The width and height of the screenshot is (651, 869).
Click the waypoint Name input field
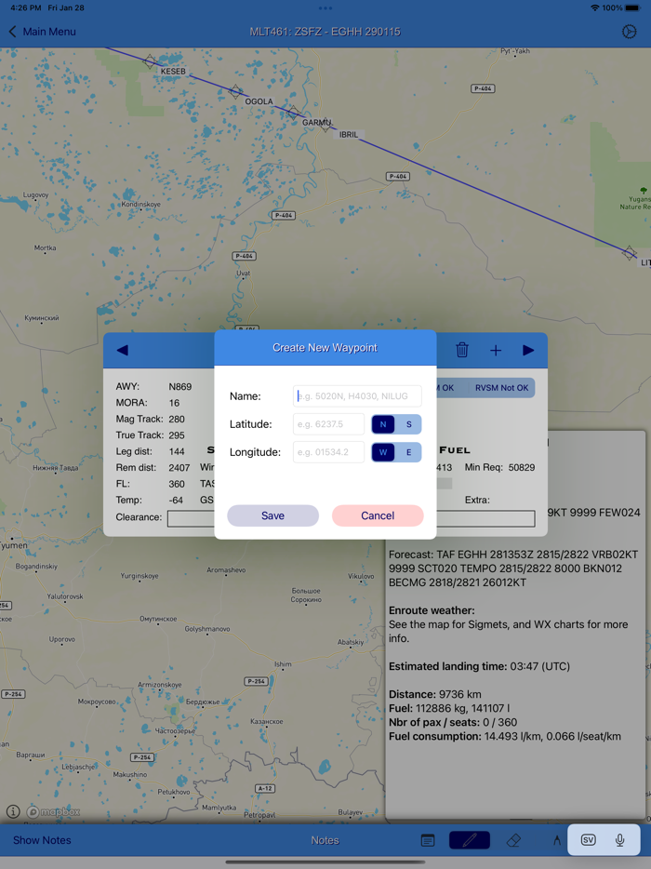pos(357,396)
